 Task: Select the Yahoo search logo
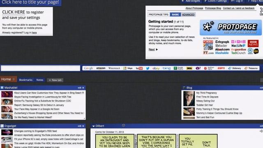click(x=198, y=68)
